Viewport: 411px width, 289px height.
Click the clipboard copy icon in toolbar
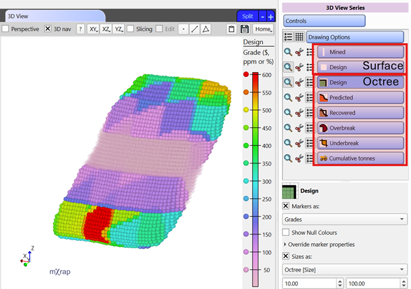(x=232, y=29)
